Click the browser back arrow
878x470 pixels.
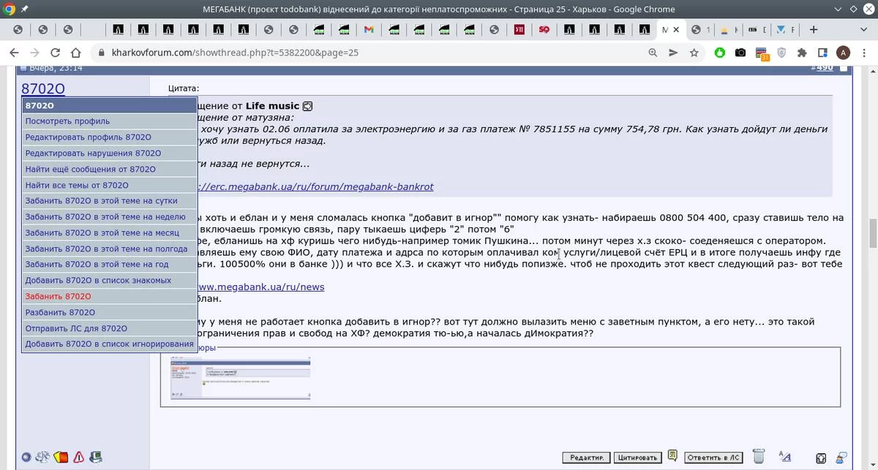tap(13, 53)
